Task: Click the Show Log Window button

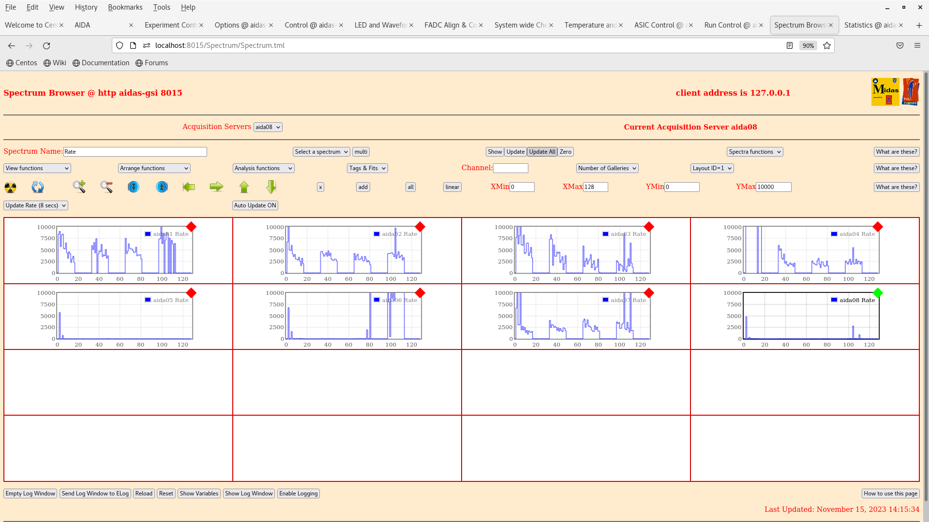Action: pos(249,493)
